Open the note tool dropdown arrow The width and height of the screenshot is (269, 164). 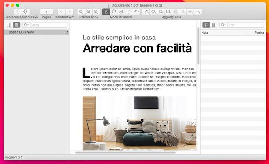138,11
